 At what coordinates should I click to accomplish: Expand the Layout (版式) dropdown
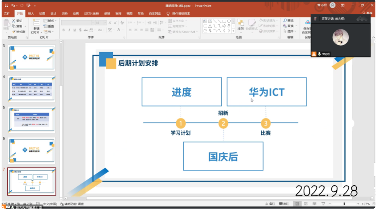pos(51,21)
